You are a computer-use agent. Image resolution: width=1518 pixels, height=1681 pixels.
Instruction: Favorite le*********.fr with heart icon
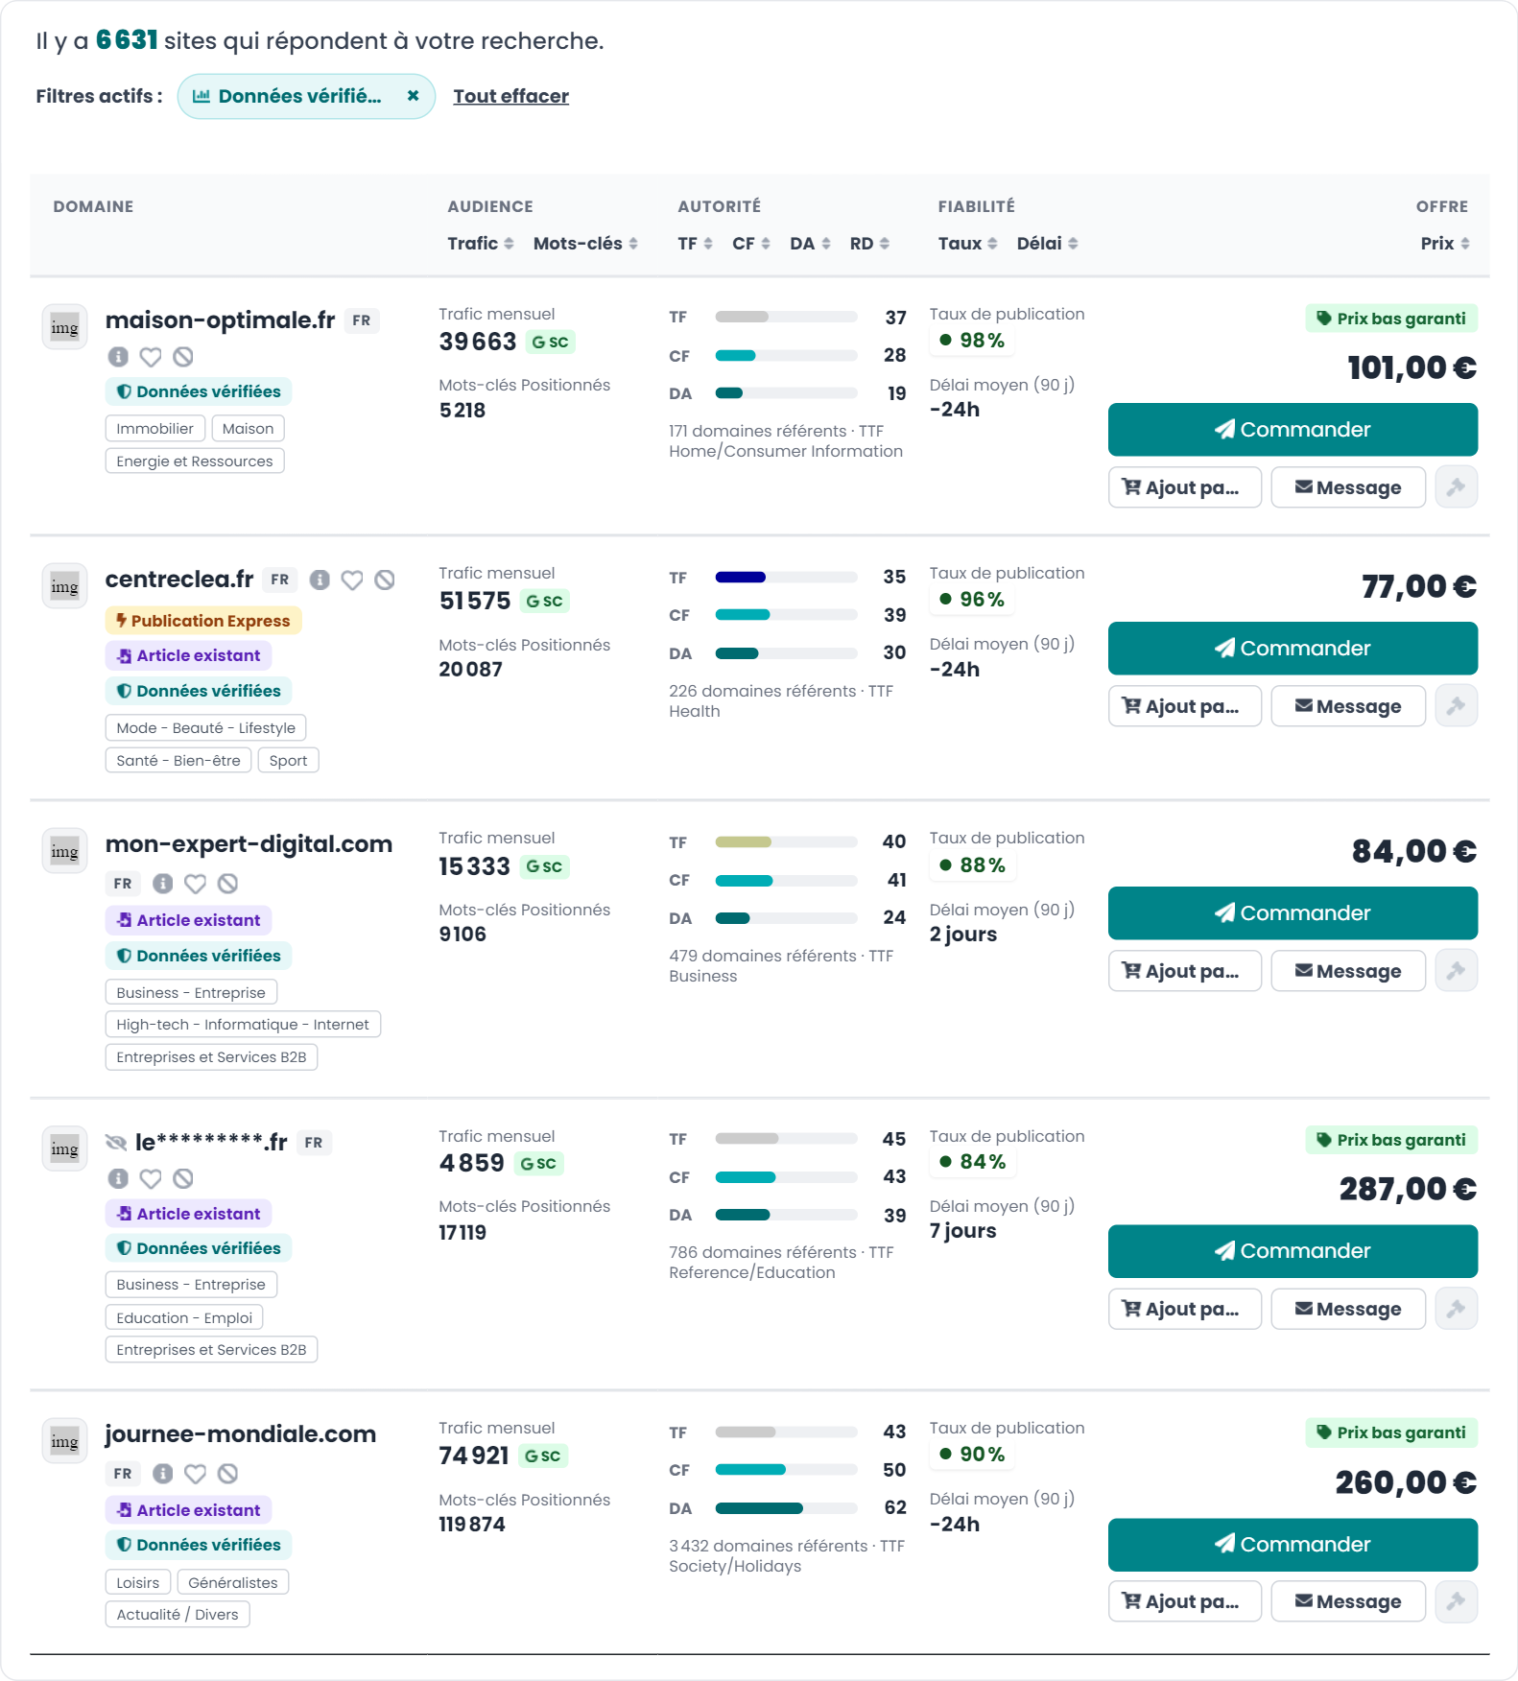151,1178
